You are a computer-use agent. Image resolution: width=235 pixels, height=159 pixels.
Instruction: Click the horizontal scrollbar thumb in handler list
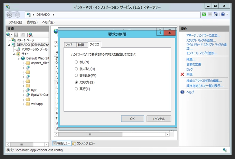pyautogui.click(x=90, y=134)
